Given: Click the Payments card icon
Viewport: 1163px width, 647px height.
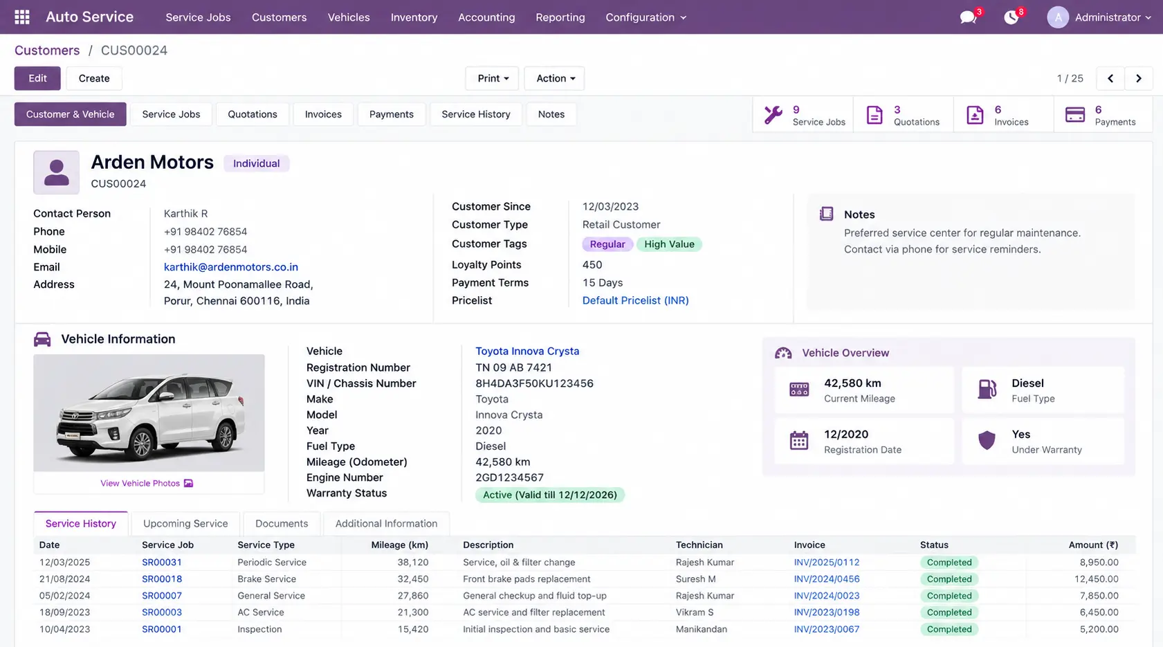Looking at the screenshot, I should 1075,115.
